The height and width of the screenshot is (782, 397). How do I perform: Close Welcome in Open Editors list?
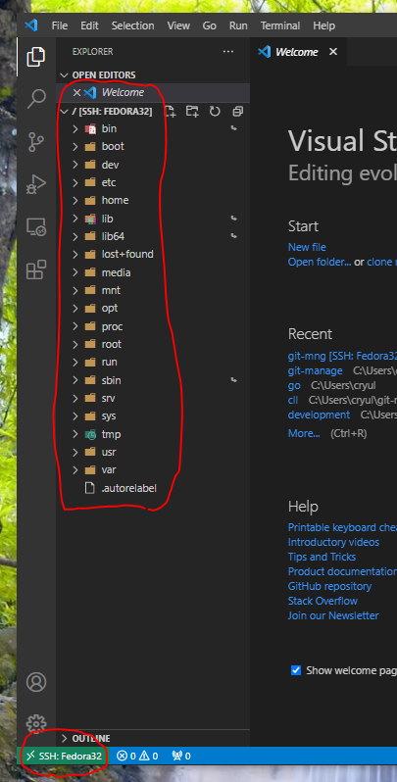click(x=76, y=93)
